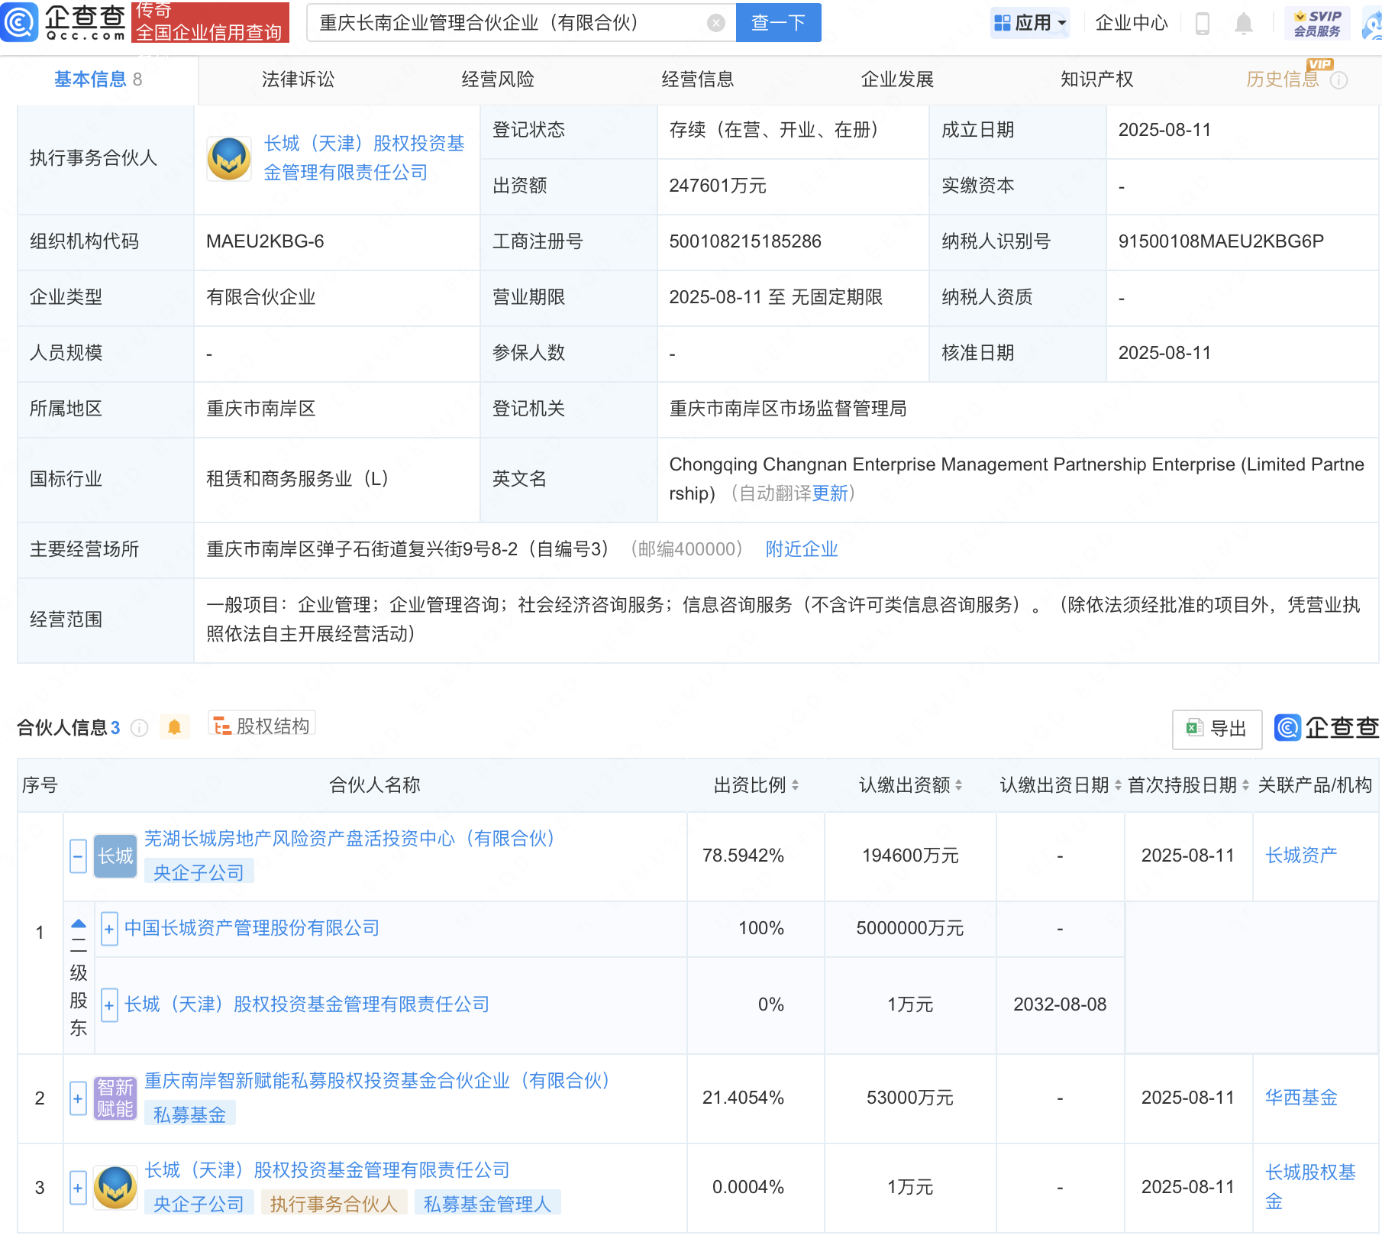Select the 基本信息 tab
The height and width of the screenshot is (1242, 1382).
click(98, 79)
